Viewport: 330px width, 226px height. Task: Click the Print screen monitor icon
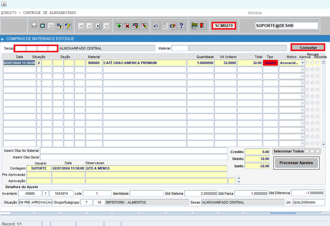(43, 26)
